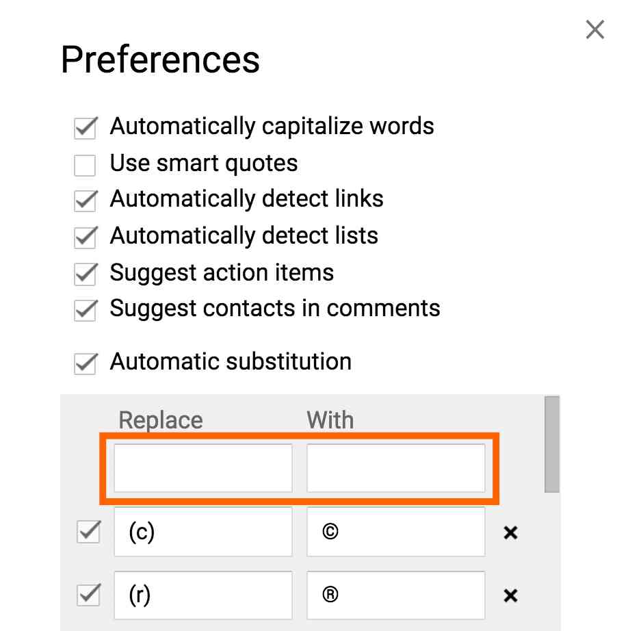Remove the (r) substitution rule
The height and width of the screenshot is (631, 628).
pyautogui.click(x=510, y=595)
